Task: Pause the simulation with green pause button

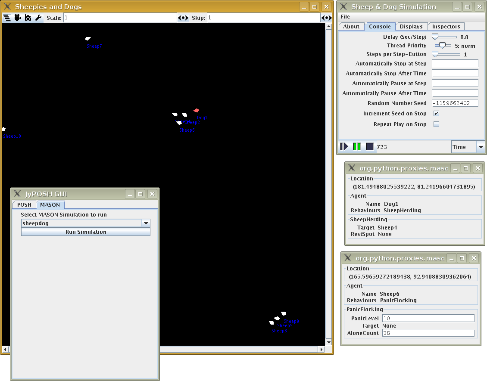Action: point(357,147)
